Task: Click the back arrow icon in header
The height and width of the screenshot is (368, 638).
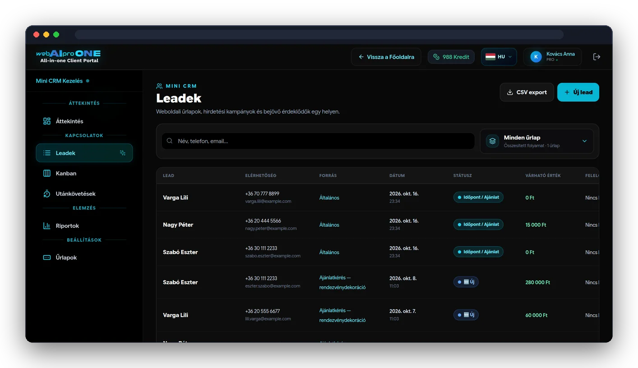Action: (361, 57)
